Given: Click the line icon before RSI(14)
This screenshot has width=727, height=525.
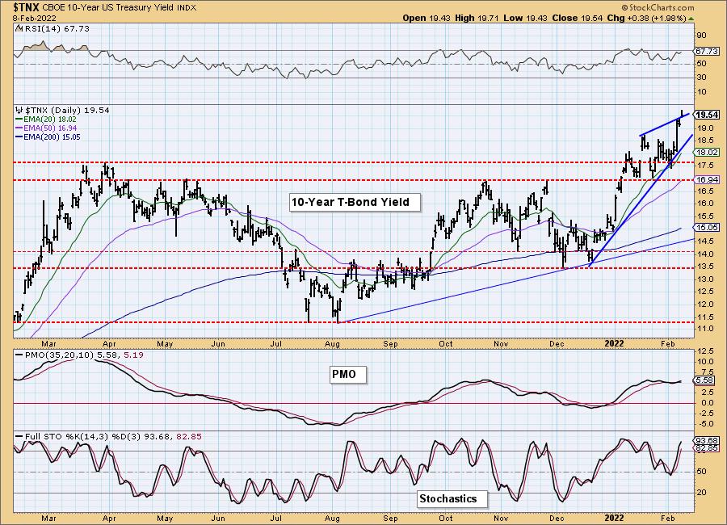Looking at the screenshot, I should click(19, 29).
